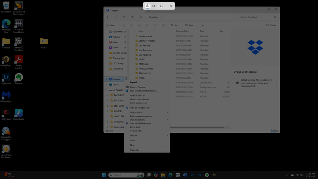
Task: Switch to video Record mode
Action: click(154, 6)
